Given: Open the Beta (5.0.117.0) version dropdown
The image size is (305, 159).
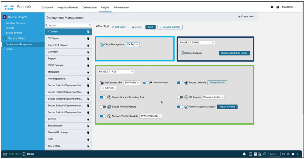Looking at the screenshot, I should pos(116,72).
